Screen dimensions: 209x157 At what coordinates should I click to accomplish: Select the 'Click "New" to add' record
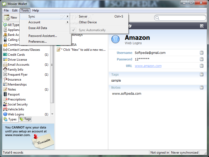[81, 50]
